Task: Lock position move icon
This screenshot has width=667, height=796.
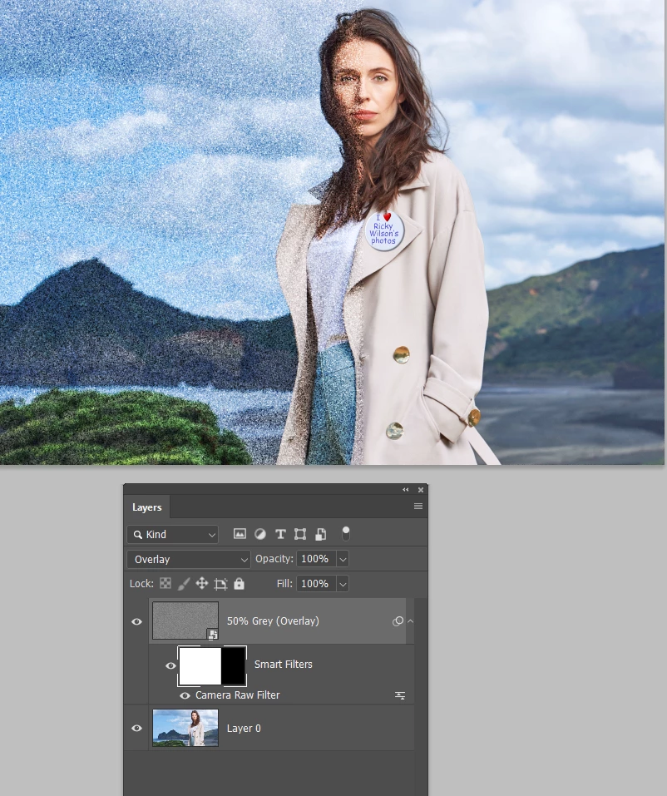Action: pos(201,583)
